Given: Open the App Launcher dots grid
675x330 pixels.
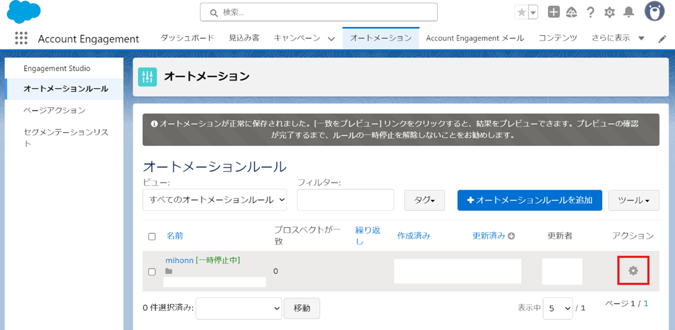Looking at the screenshot, I should (x=21, y=38).
